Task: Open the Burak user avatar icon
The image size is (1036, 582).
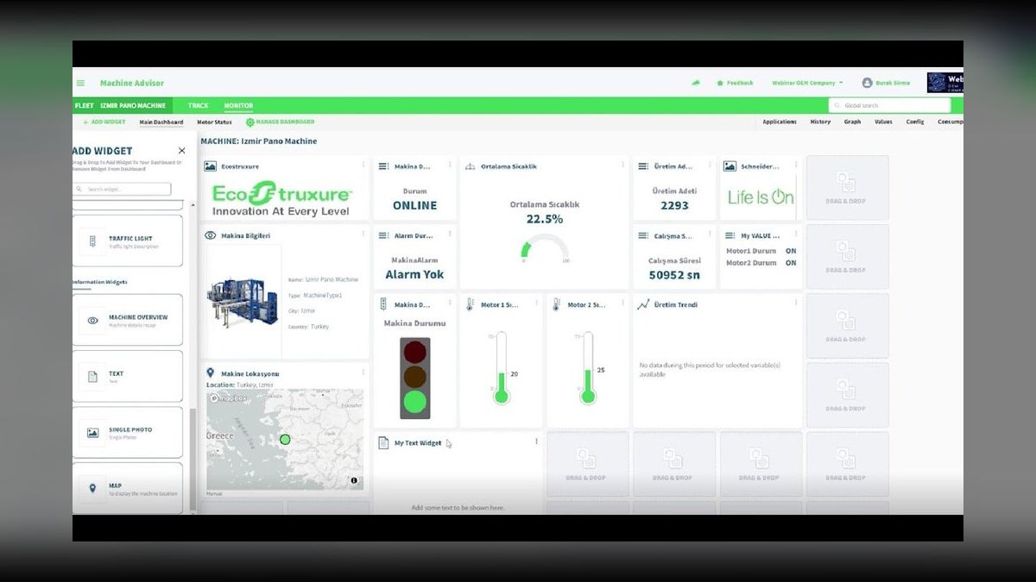Action: [867, 83]
